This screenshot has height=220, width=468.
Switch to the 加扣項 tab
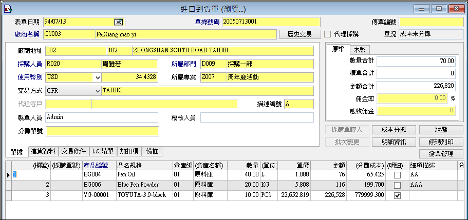(x=129, y=151)
